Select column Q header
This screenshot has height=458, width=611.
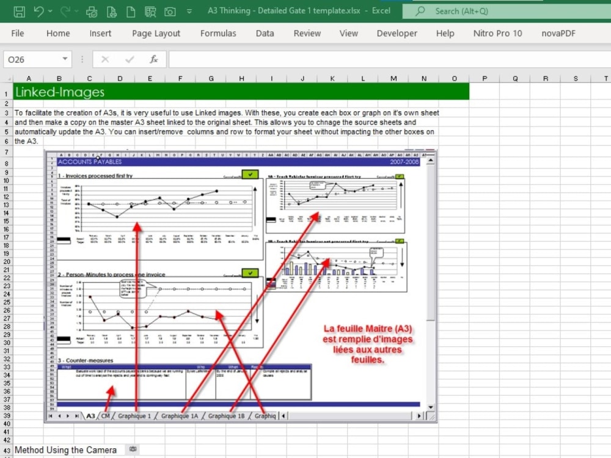515,79
